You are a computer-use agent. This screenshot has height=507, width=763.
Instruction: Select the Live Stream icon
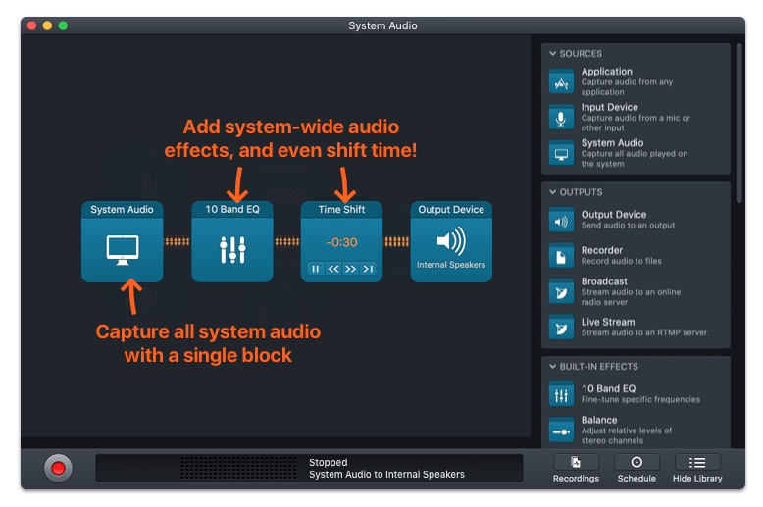(561, 328)
